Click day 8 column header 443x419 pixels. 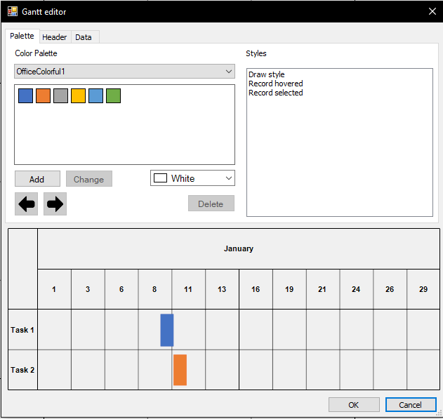pyautogui.click(x=155, y=289)
